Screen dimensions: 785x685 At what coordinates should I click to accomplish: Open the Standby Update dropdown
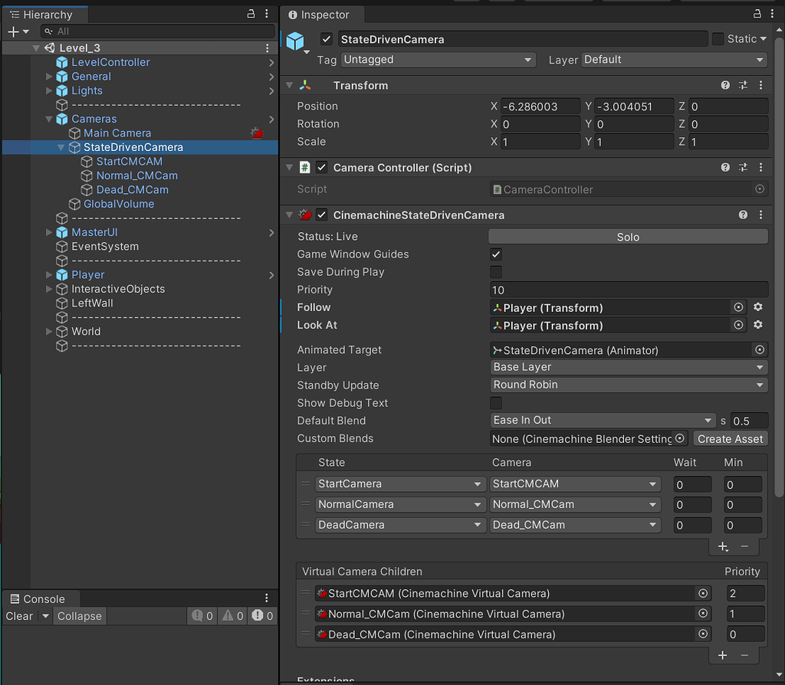pyautogui.click(x=629, y=385)
